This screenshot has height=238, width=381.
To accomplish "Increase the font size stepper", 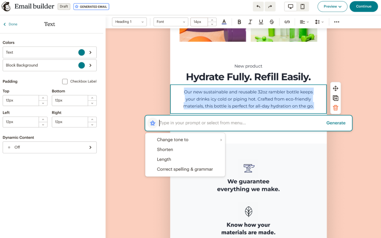I will (212, 20).
